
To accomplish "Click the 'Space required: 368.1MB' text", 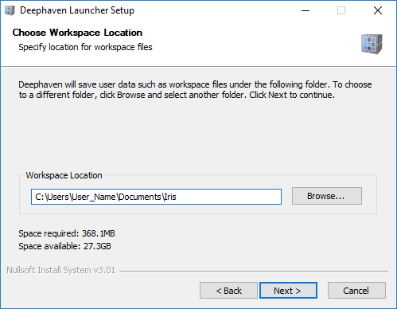I will (x=67, y=233).
